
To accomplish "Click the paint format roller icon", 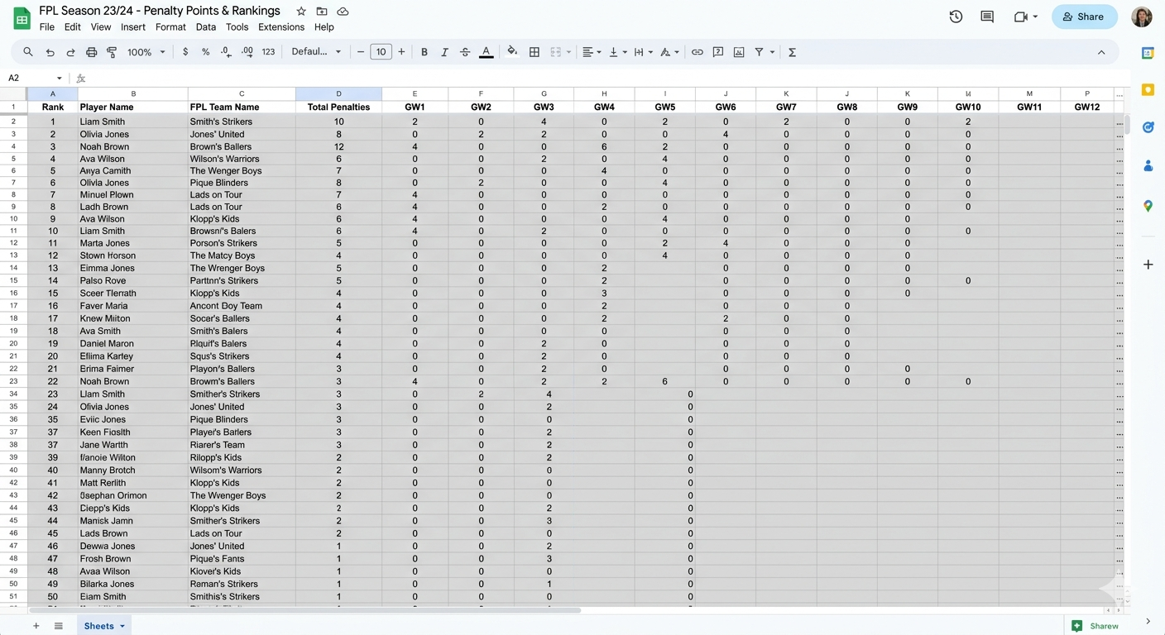I will 112,52.
